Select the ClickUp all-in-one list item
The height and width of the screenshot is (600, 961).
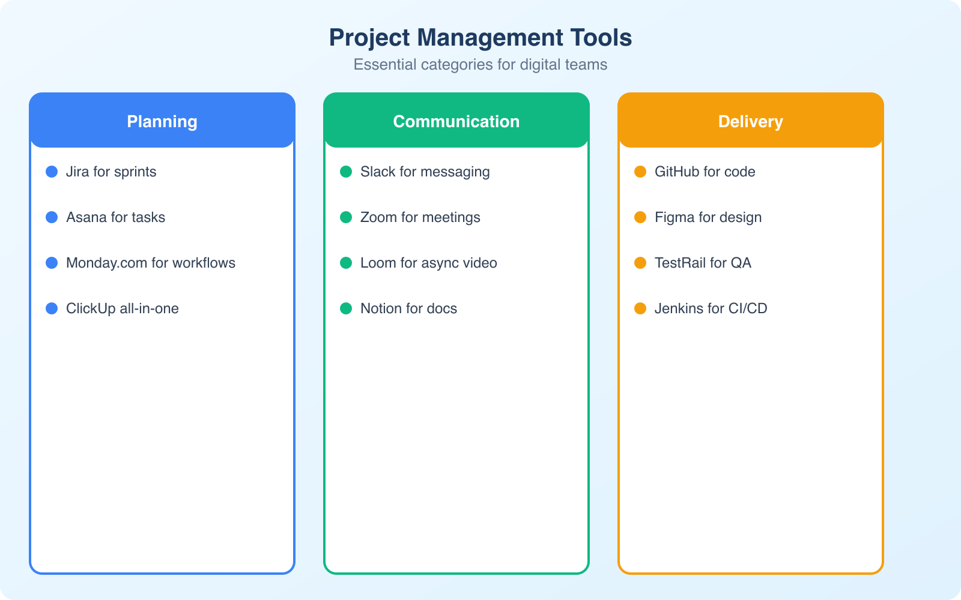(123, 308)
